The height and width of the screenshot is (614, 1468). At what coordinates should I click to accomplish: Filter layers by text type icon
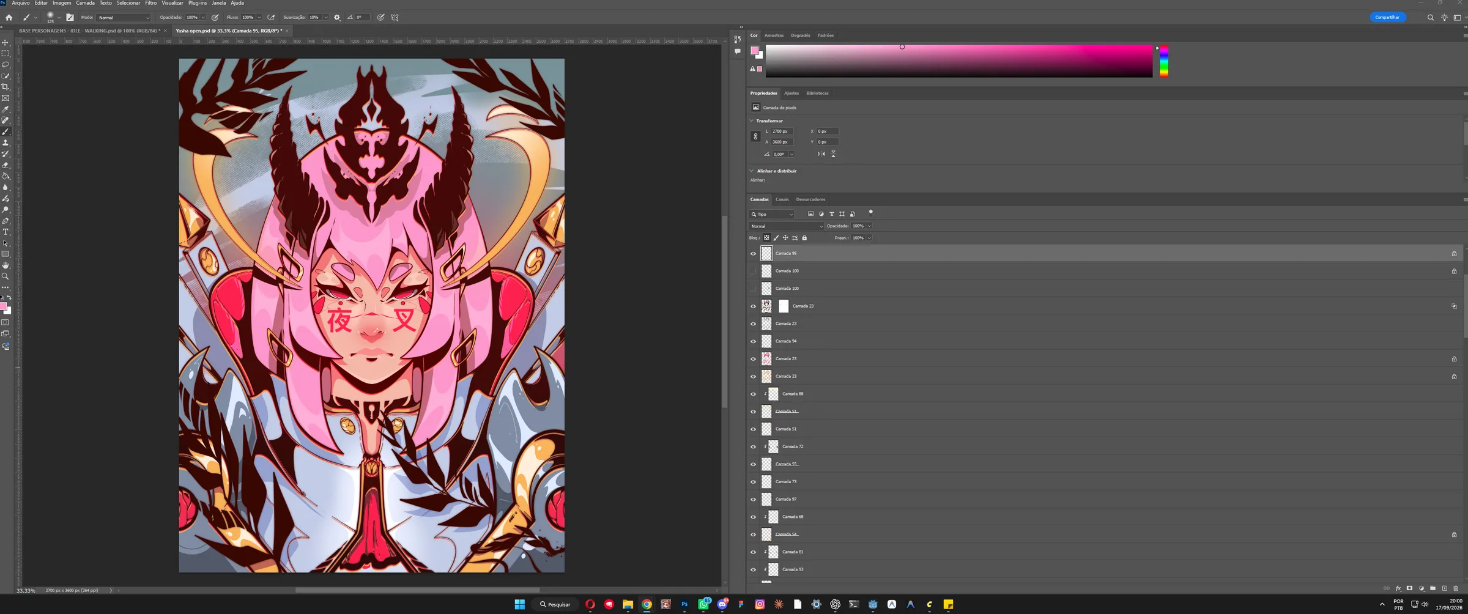tap(832, 214)
